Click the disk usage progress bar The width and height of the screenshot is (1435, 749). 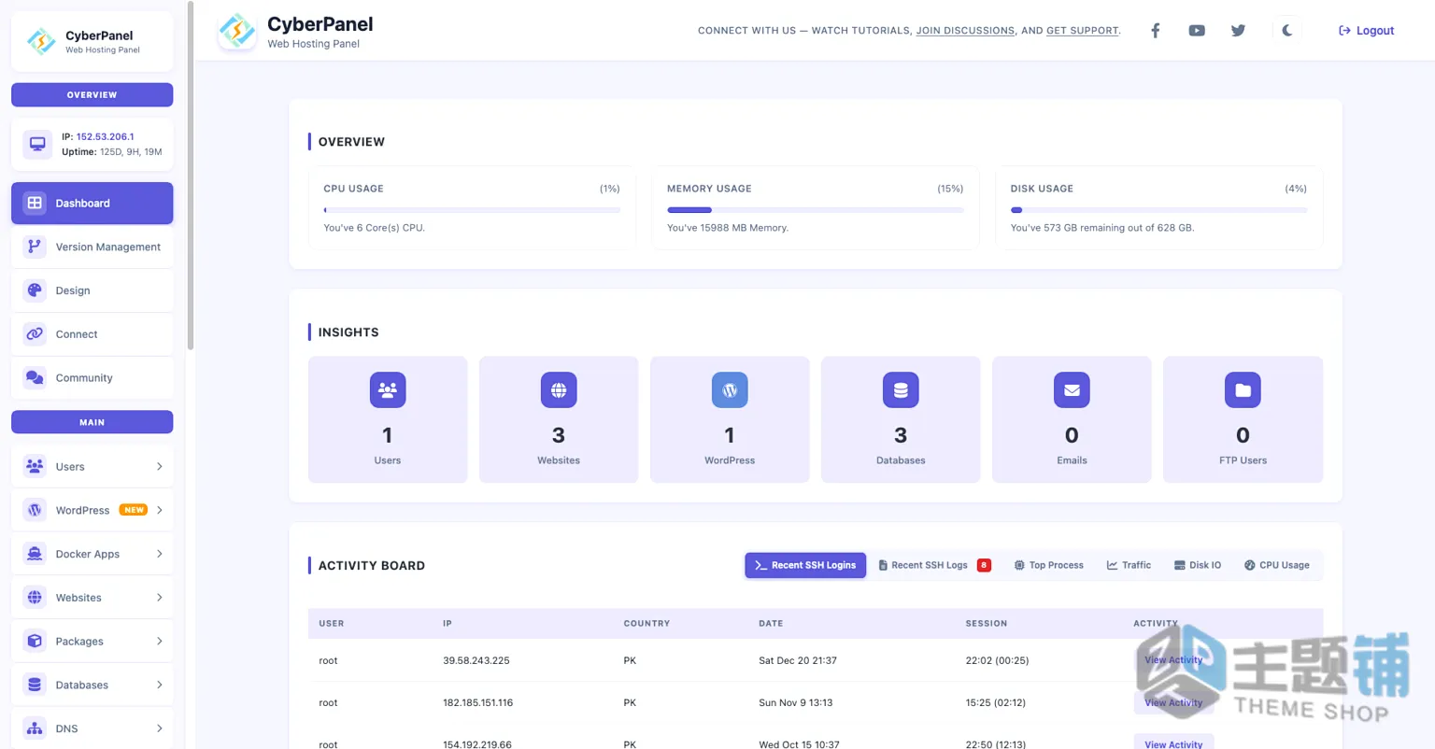coord(1158,210)
